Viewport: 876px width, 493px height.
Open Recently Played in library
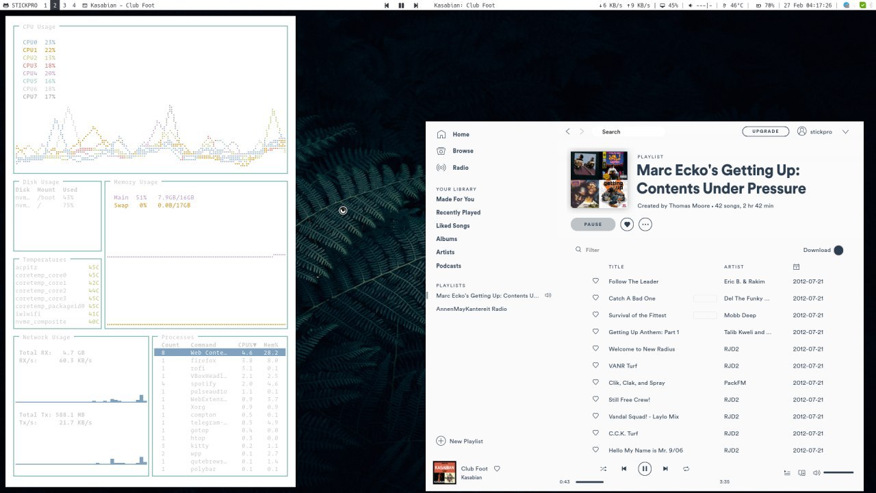coord(459,212)
